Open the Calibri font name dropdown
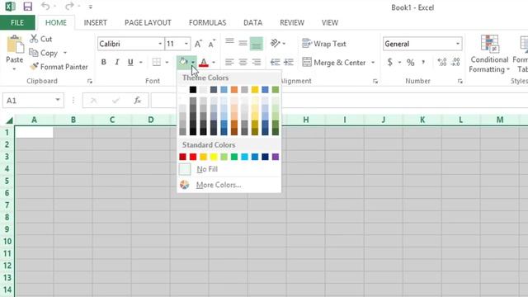 pyautogui.click(x=160, y=44)
